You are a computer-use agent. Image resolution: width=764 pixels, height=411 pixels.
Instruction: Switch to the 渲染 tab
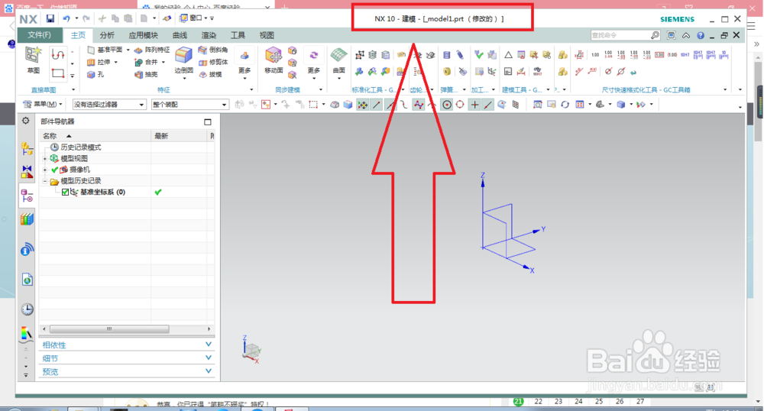point(209,35)
